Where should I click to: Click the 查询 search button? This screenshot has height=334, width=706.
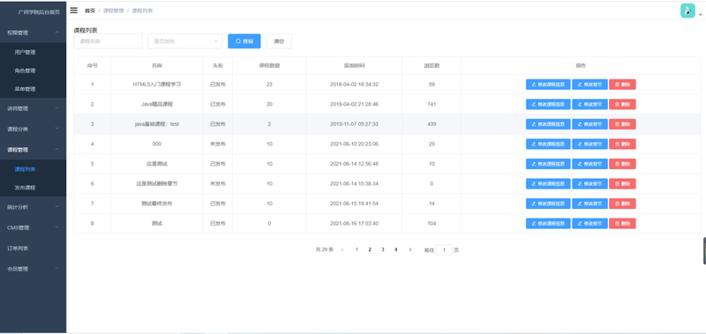pyautogui.click(x=244, y=41)
